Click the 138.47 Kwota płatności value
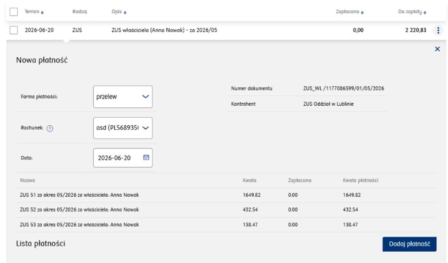The height and width of the screenshot is (263, 448). [350, 225]
